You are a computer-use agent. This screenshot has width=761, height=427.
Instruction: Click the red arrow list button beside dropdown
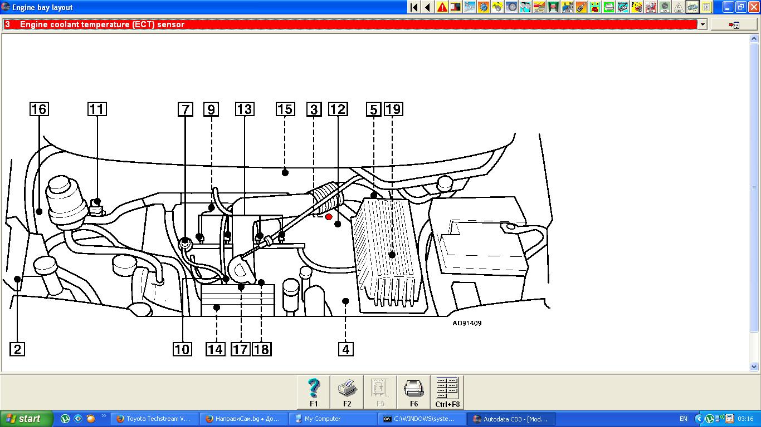(x=734, y=24)
